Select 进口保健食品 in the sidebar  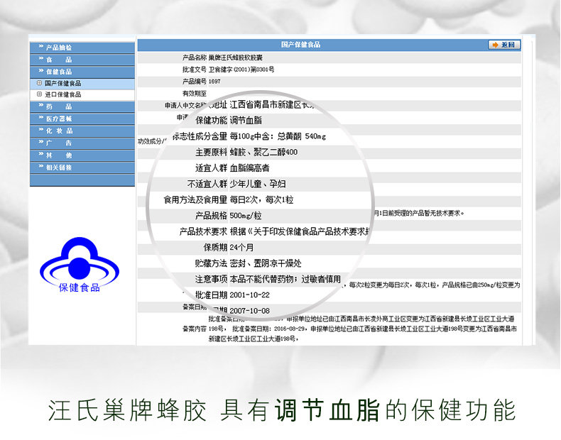point(63,94)
